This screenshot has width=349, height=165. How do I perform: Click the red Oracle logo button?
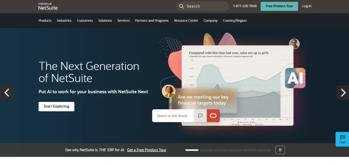(213, 116)
